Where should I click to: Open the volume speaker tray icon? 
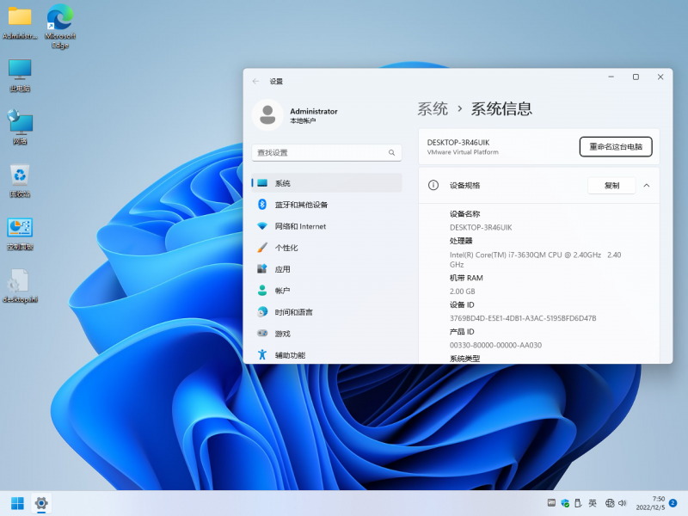(x=622, y=503)
